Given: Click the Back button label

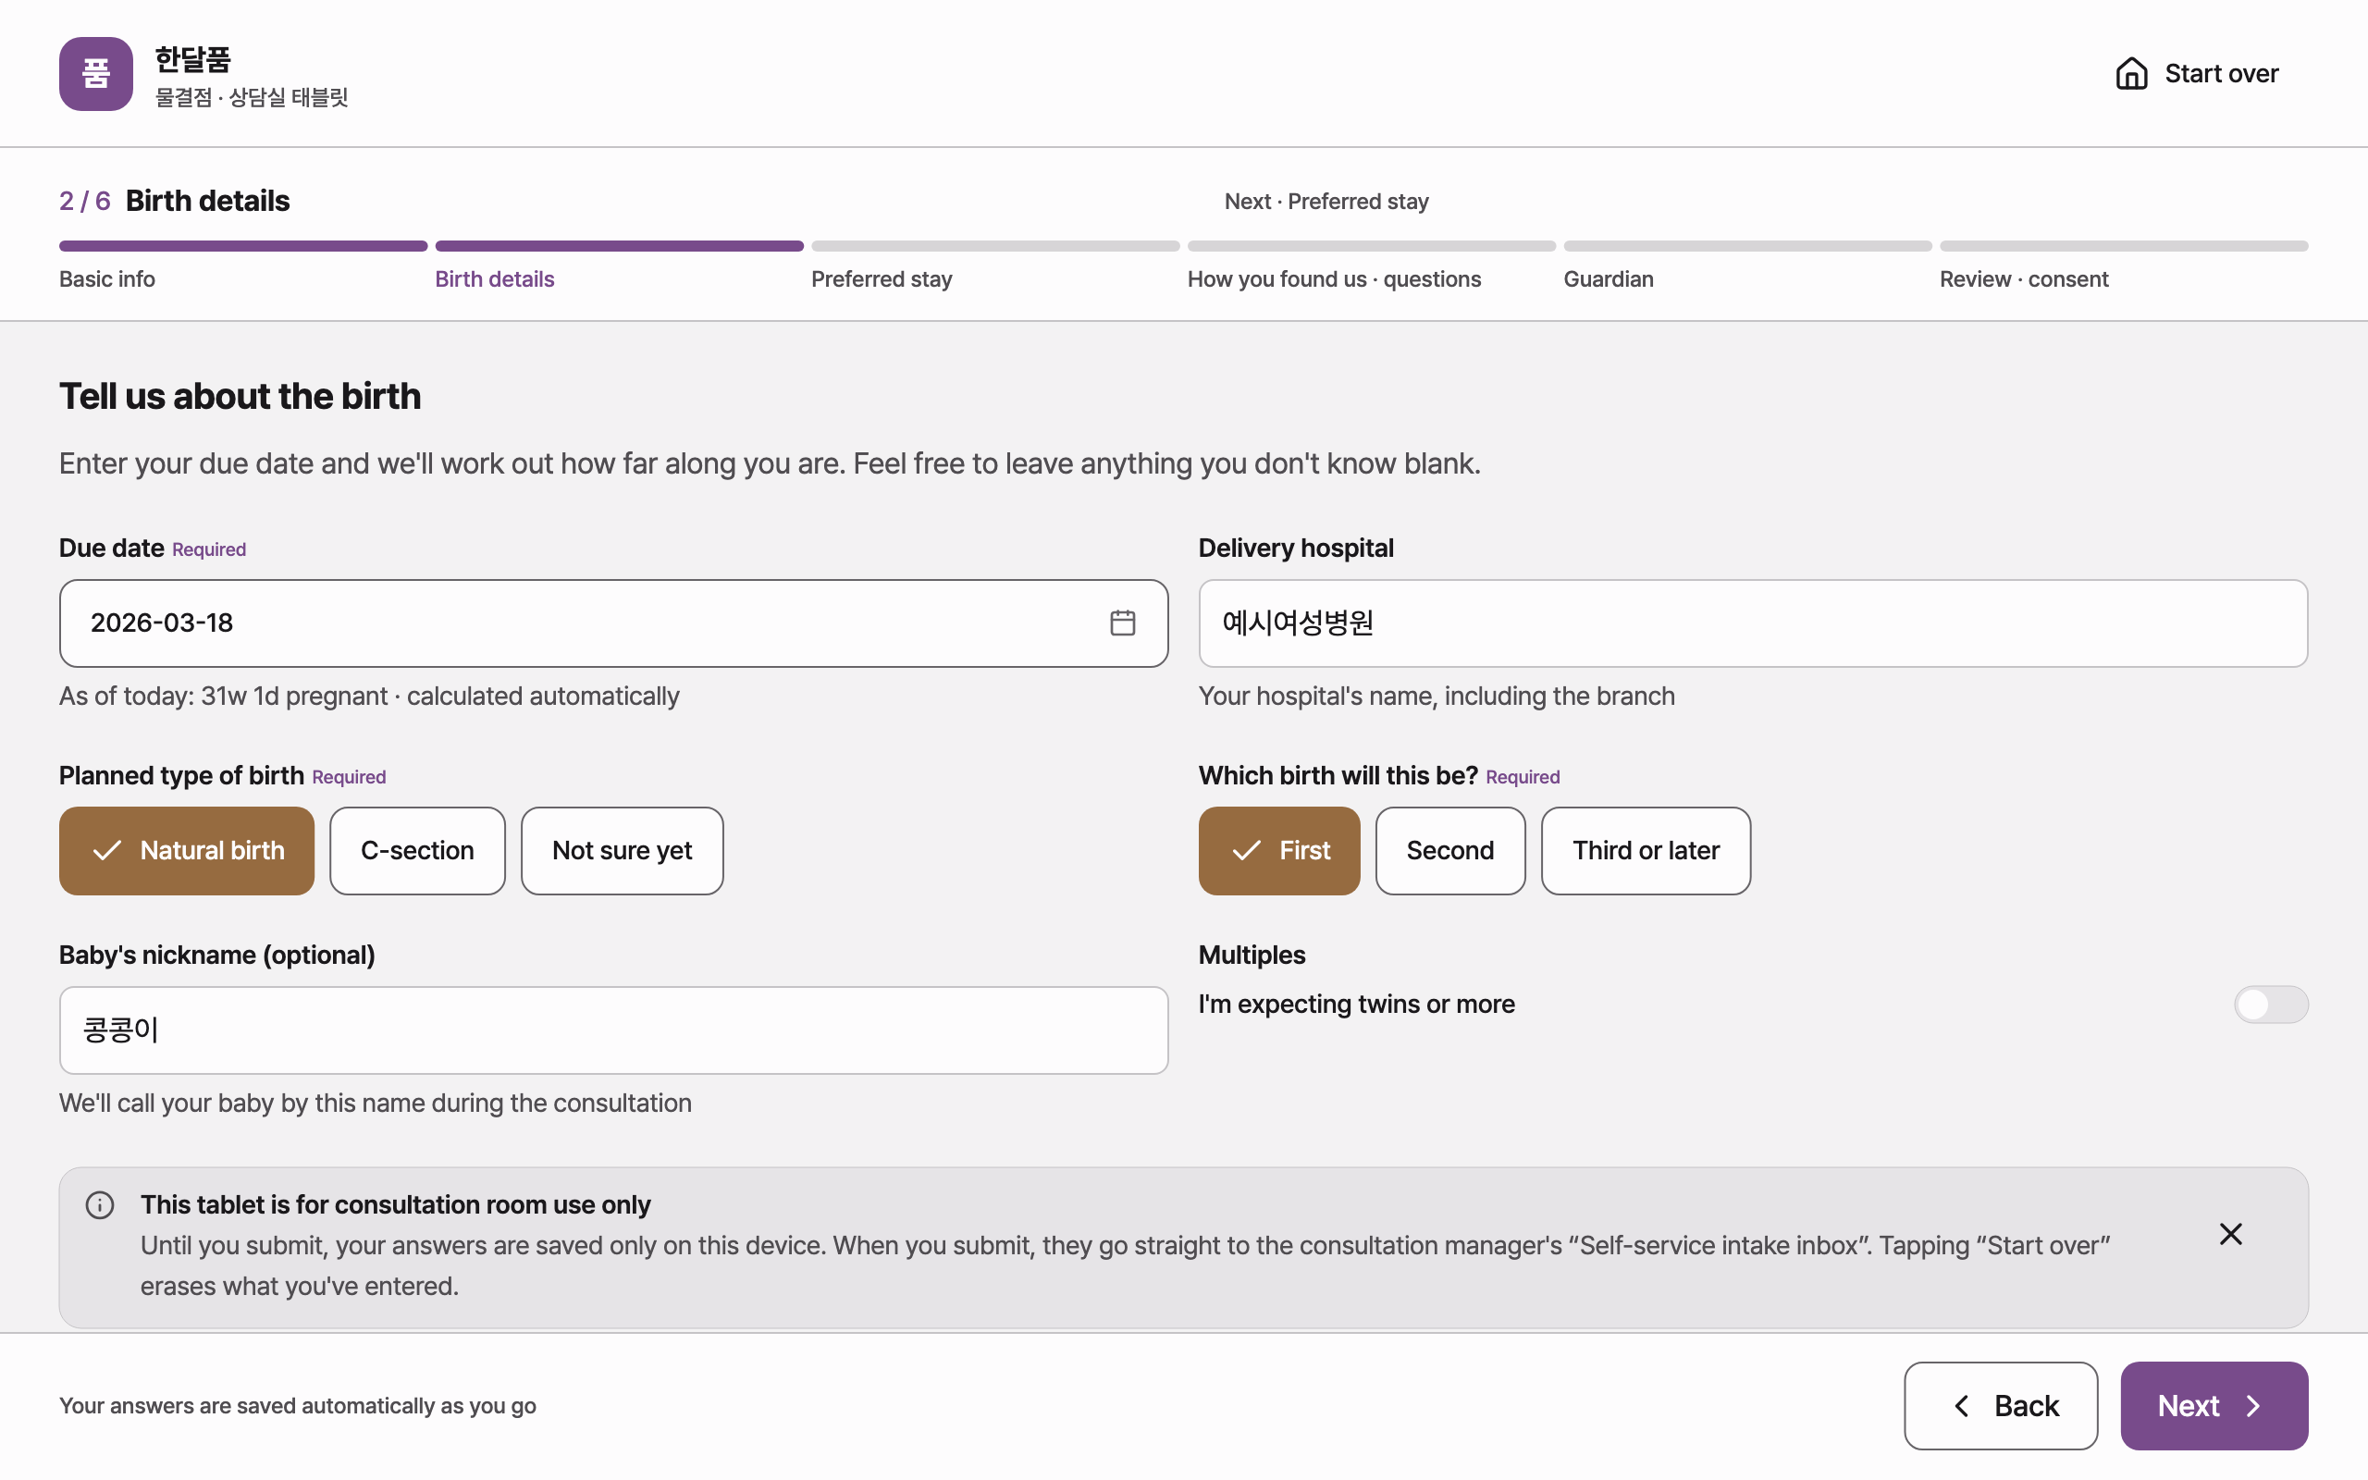Looking at the screenshot, I should click(x=2026, y=1406).
